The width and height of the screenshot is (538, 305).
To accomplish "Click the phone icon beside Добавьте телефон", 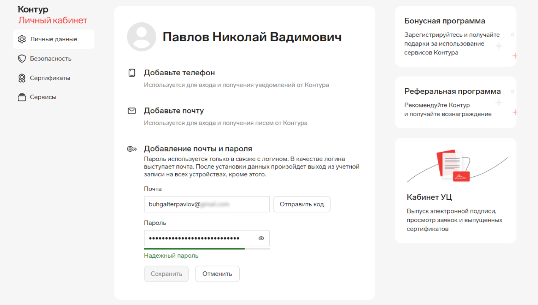I will (x=132, y=73).
